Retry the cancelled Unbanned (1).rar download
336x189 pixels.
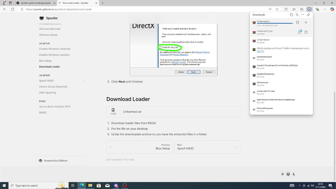[306, 32]
